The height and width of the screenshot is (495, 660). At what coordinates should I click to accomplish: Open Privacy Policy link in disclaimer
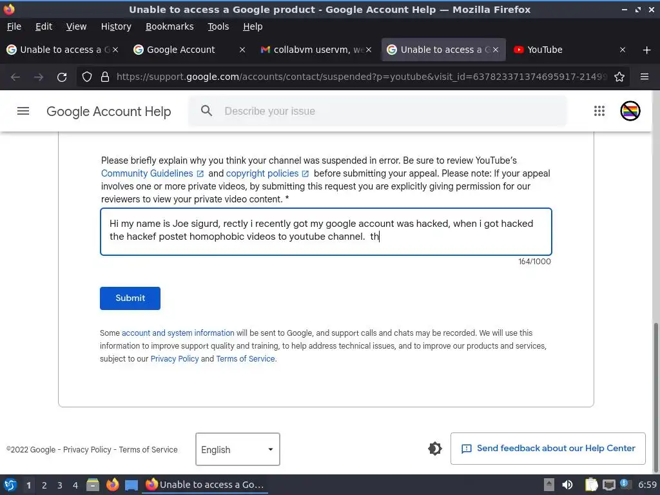click(x=175, y=358)
